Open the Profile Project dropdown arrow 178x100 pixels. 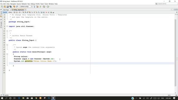click(x=50, y=7)
